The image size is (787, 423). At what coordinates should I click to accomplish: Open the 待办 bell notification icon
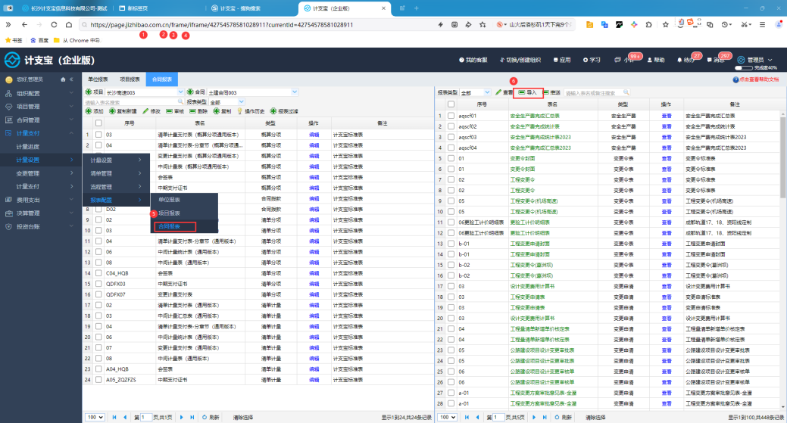pos(679,60)
